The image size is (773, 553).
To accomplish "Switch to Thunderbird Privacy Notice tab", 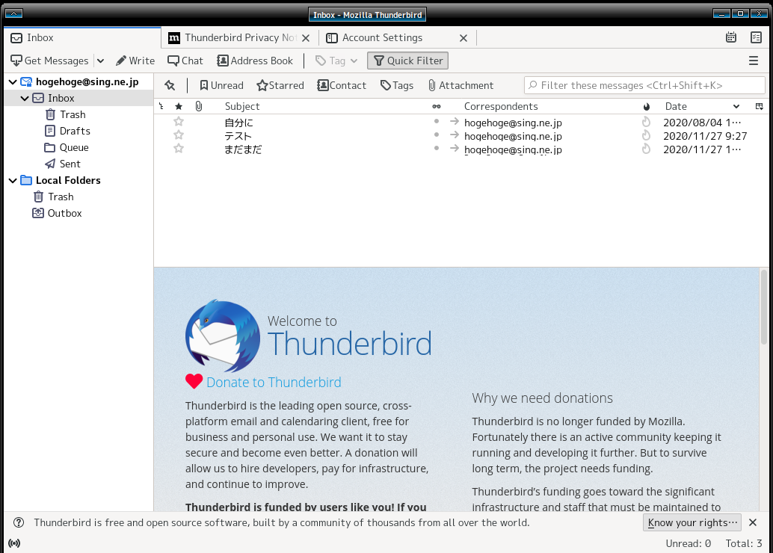I will (x=241, y=37).
